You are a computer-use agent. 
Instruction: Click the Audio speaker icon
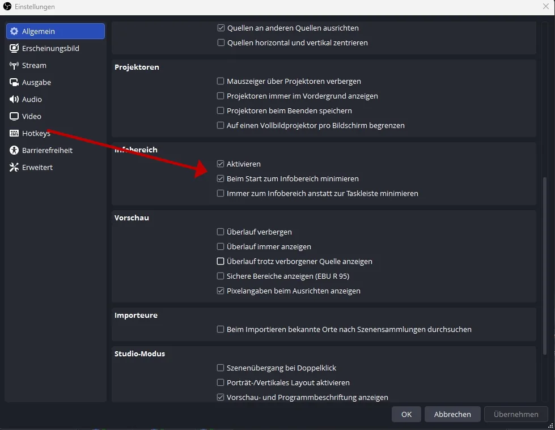14,99
